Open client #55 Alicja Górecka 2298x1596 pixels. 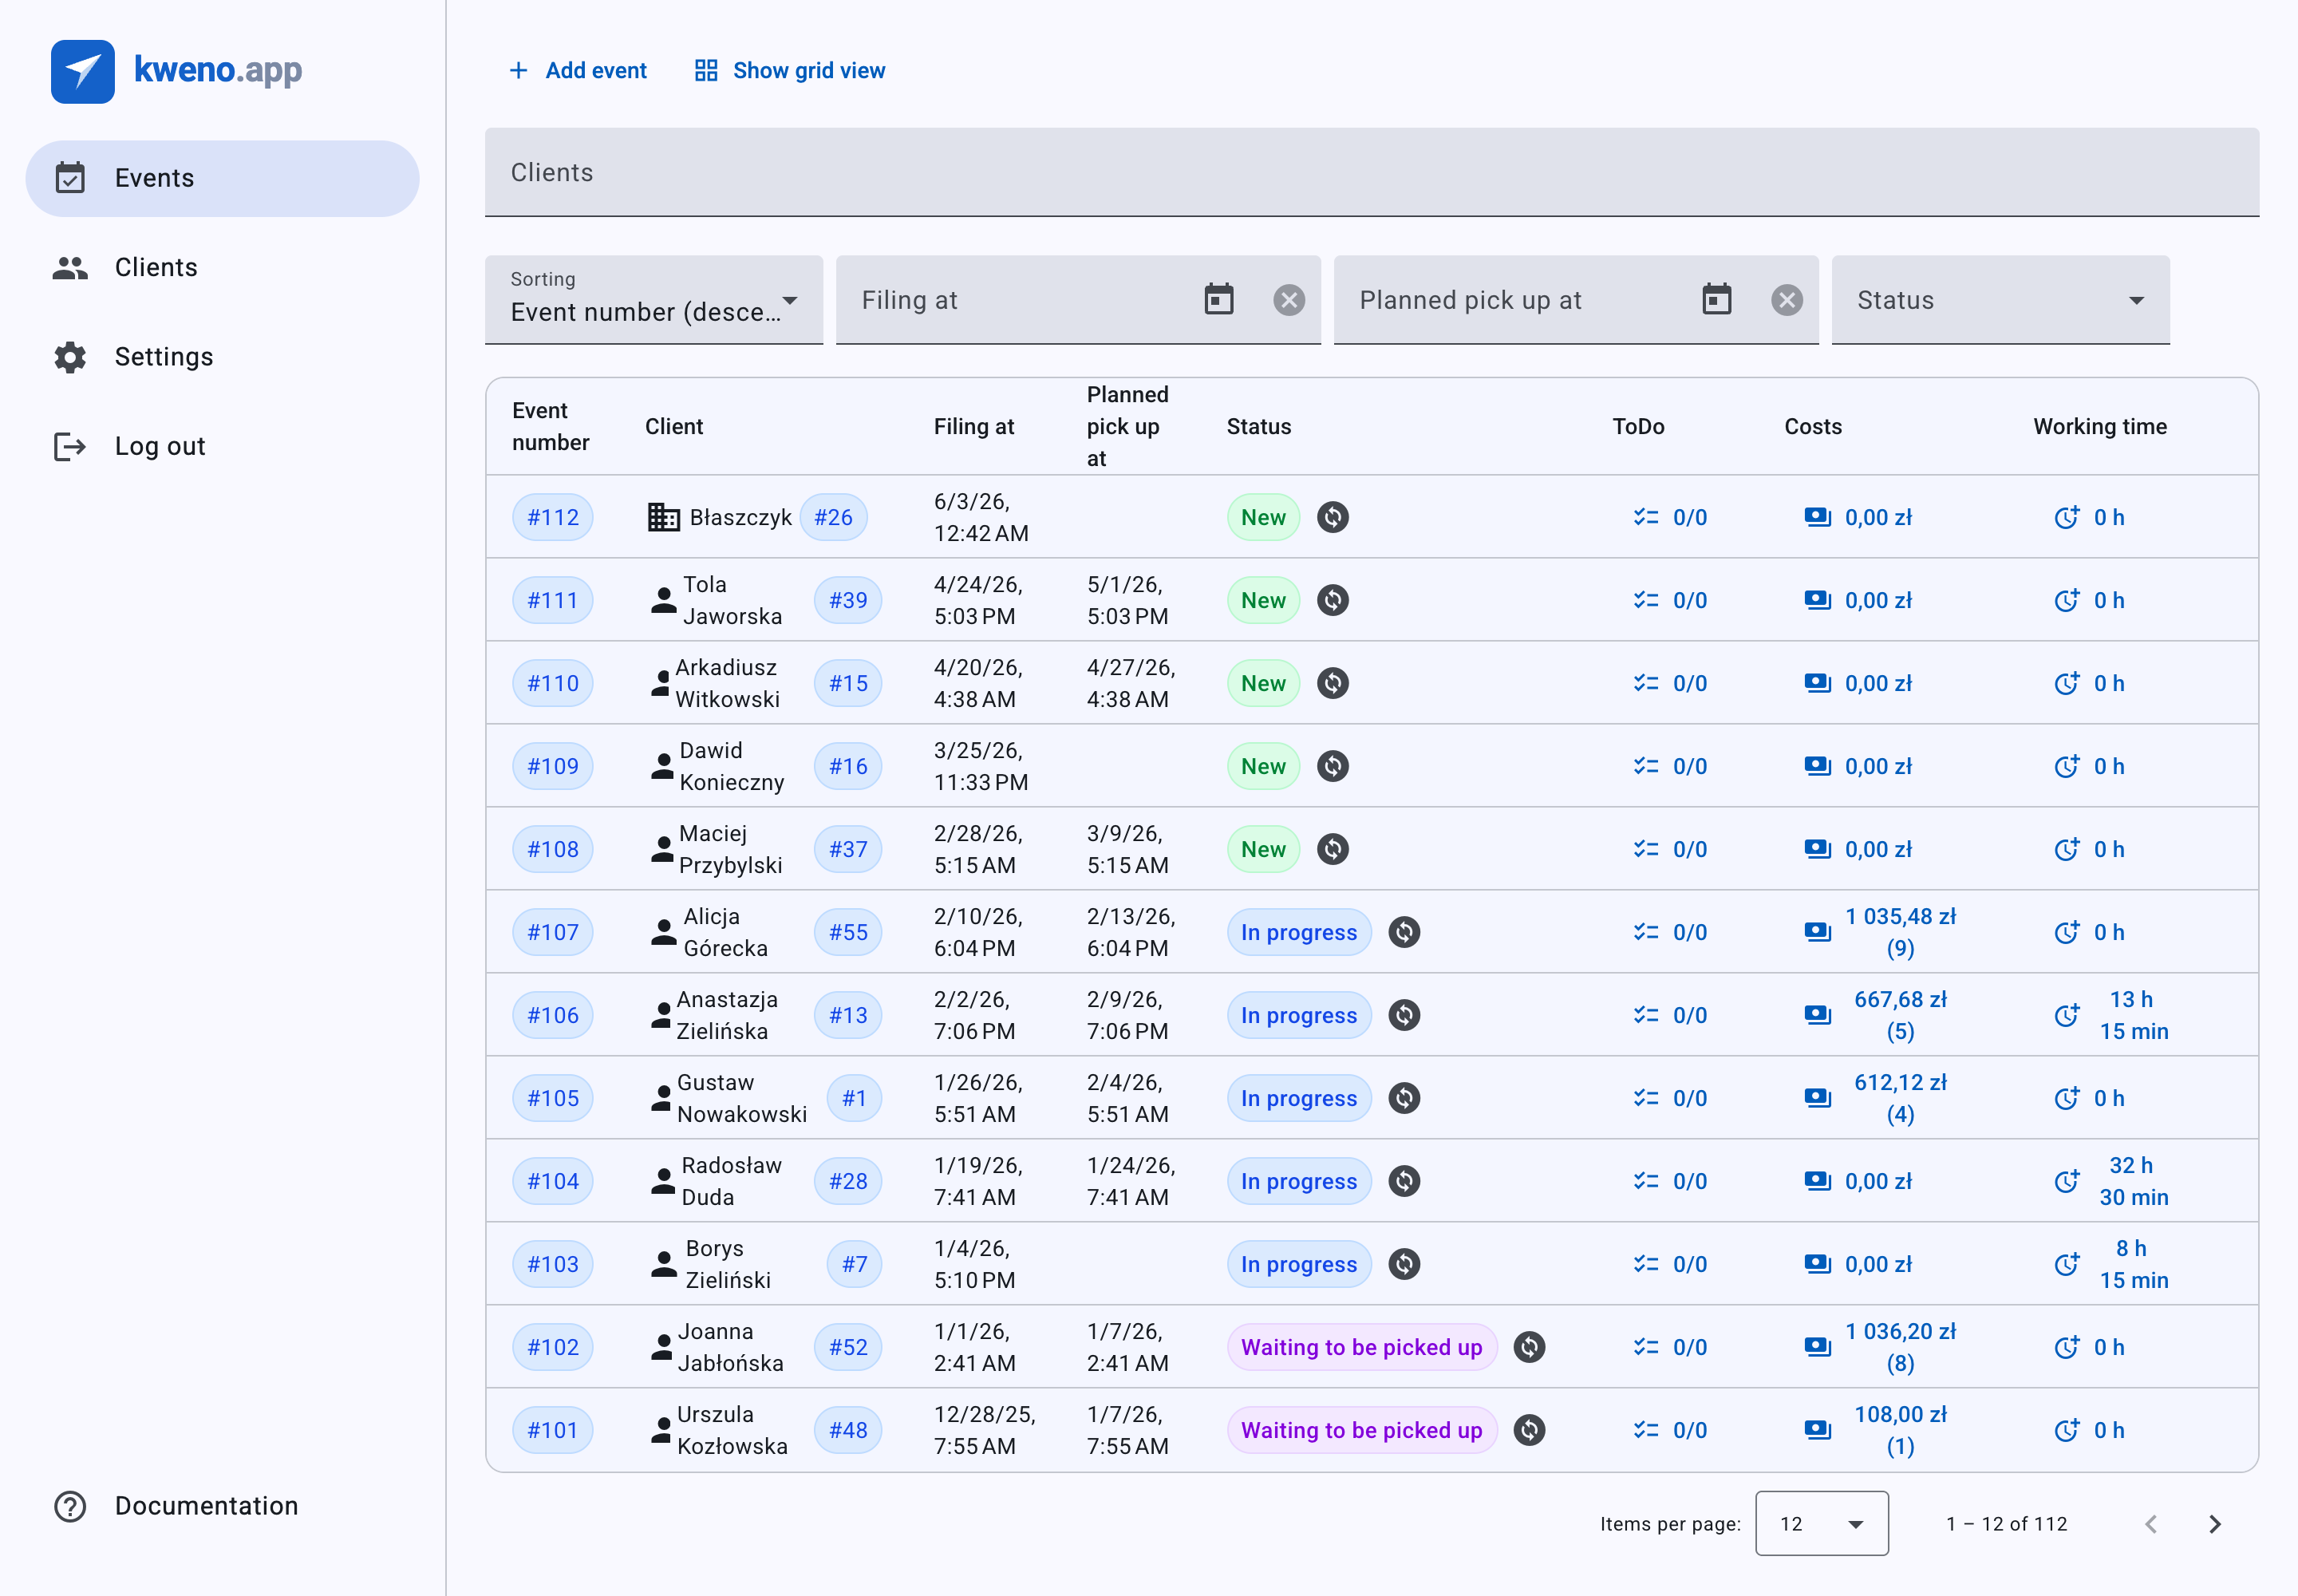click(848, 932)
